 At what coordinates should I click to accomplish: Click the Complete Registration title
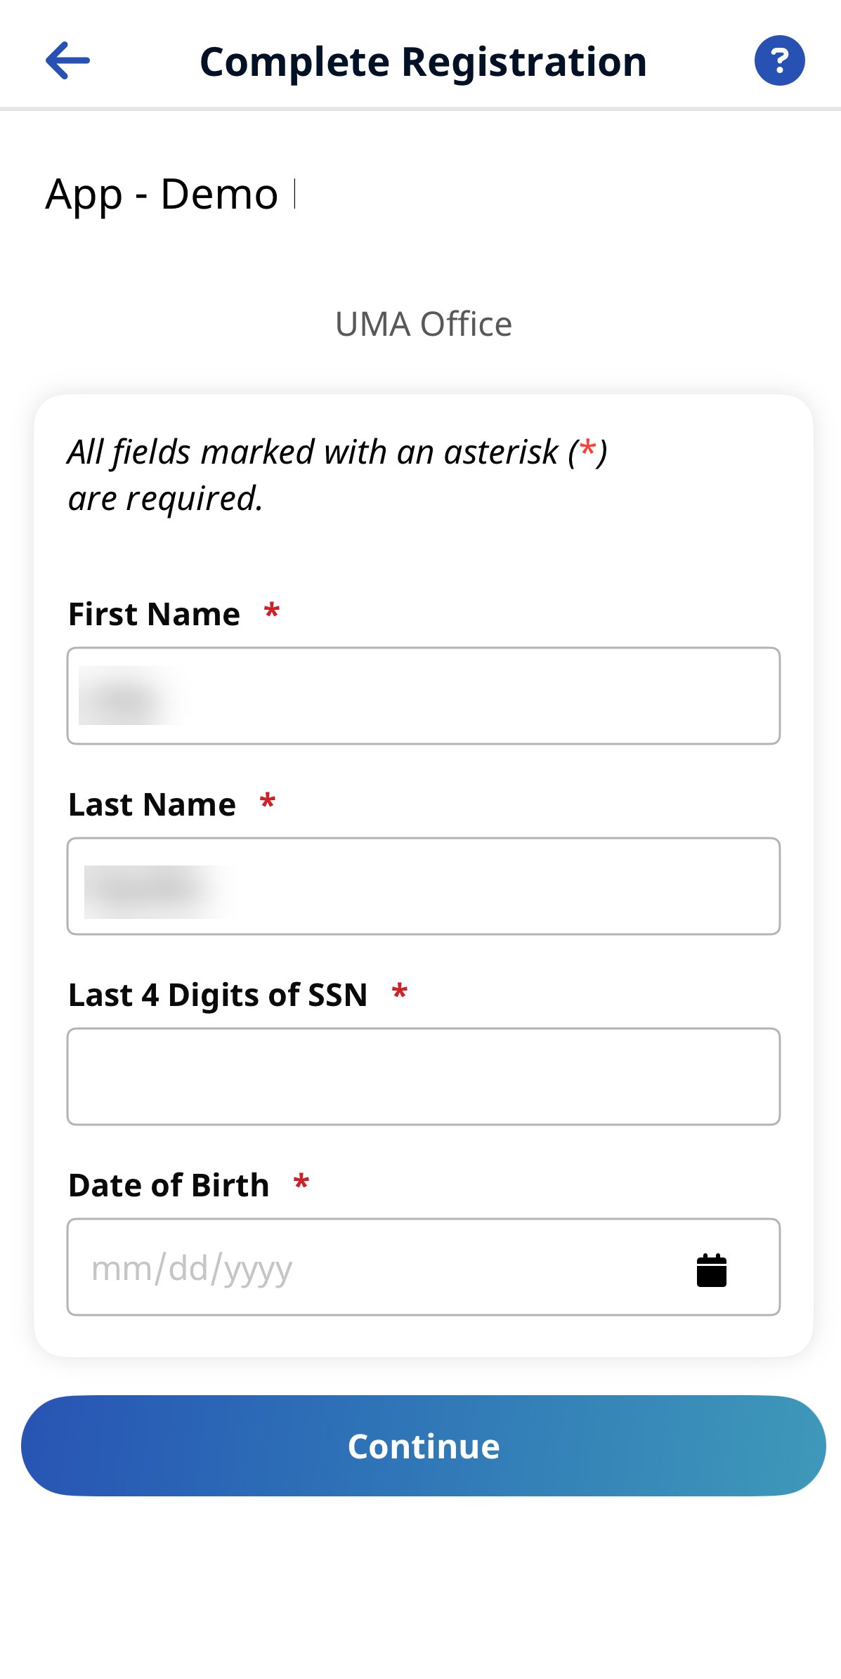coord(423,62)
